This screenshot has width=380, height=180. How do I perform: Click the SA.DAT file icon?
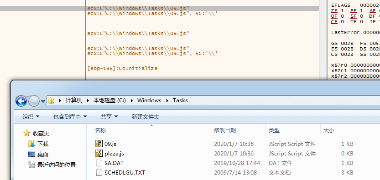click(99, 163)
